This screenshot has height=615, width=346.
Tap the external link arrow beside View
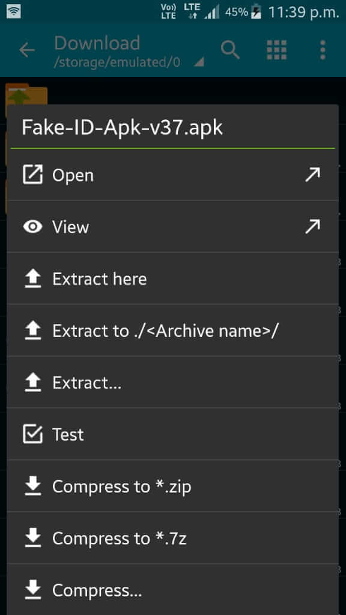pos(312,226)
